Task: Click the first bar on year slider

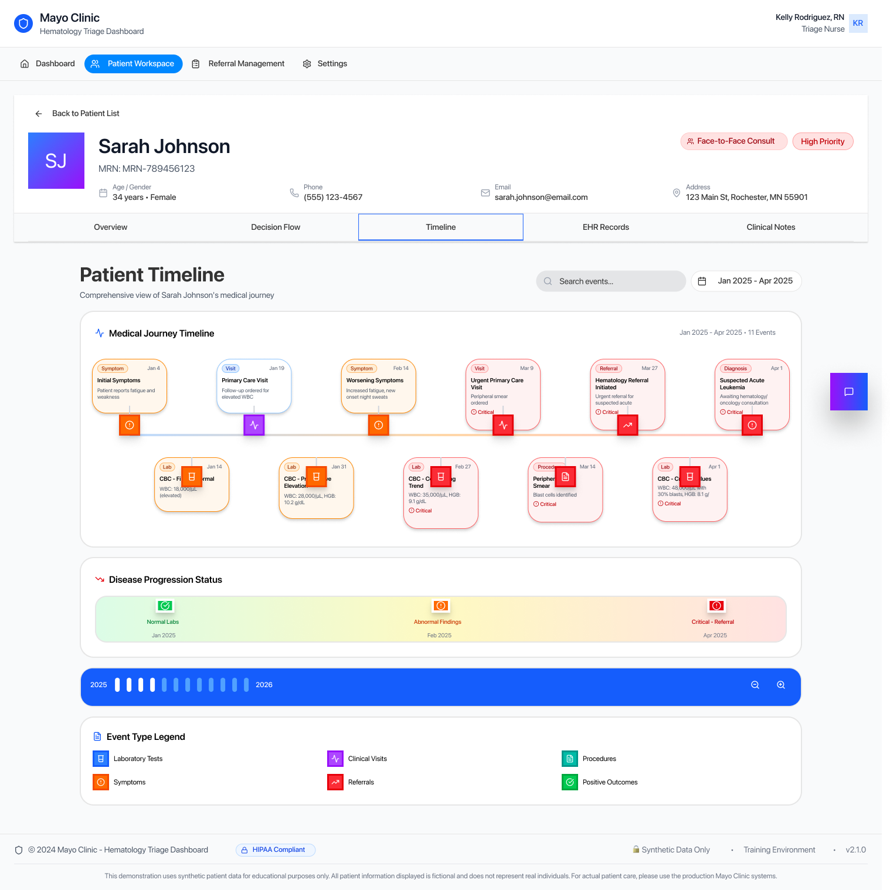Action: 117,685
